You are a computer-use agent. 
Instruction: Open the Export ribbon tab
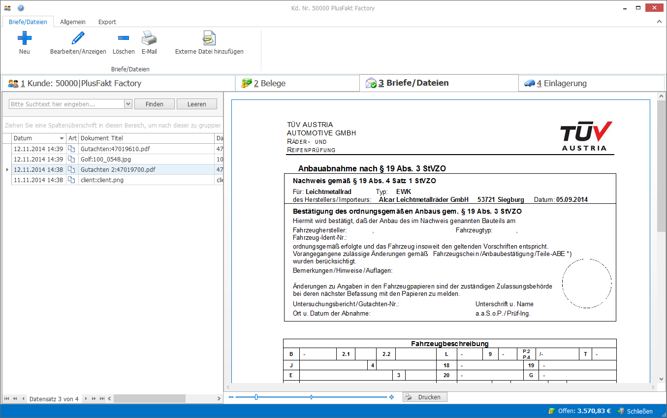pyautogui.click(x=107, y=22)
